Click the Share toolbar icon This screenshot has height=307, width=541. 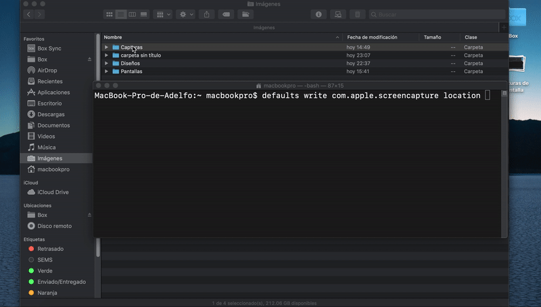click(207, 14)
